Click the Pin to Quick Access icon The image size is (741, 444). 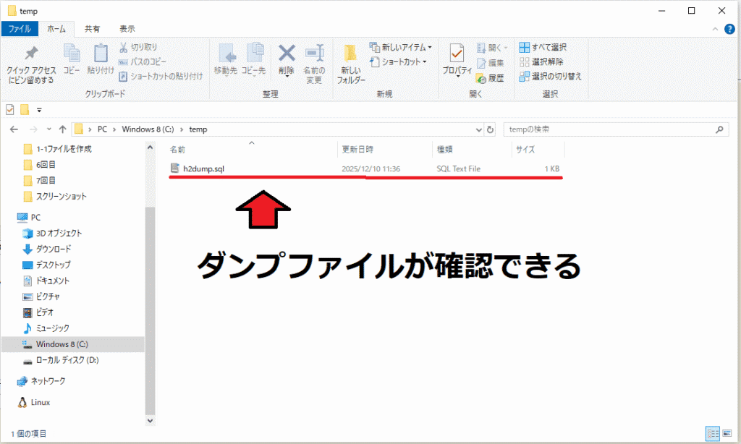(x=30, y=55)
